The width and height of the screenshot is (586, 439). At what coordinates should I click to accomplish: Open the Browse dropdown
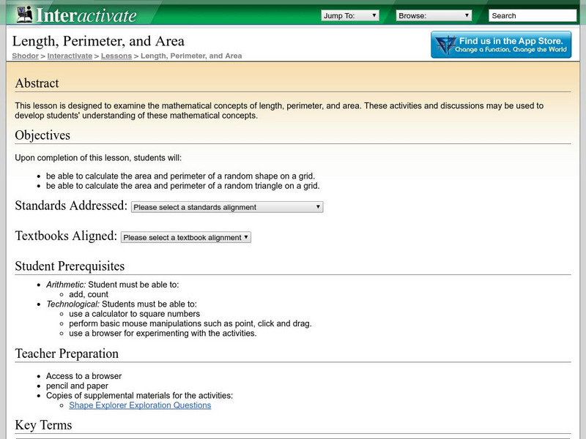coord(434,15)
